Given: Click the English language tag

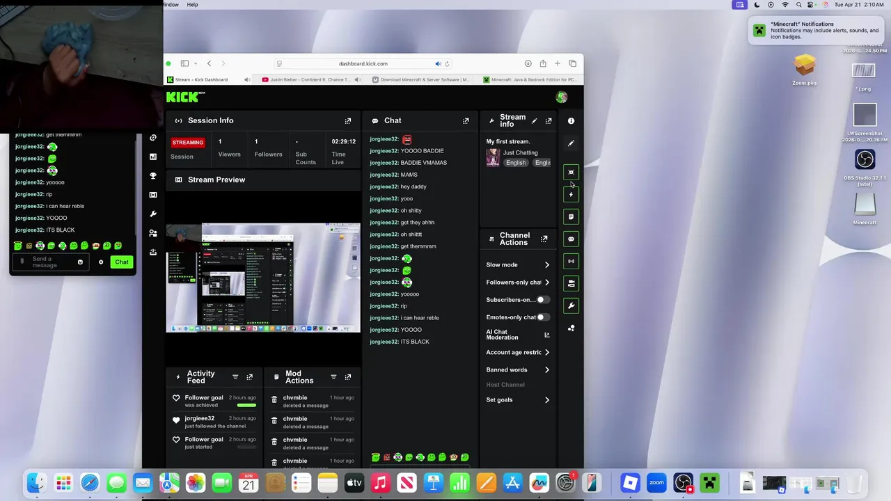Looking at the screenshot, I should (x=516, y=163).
